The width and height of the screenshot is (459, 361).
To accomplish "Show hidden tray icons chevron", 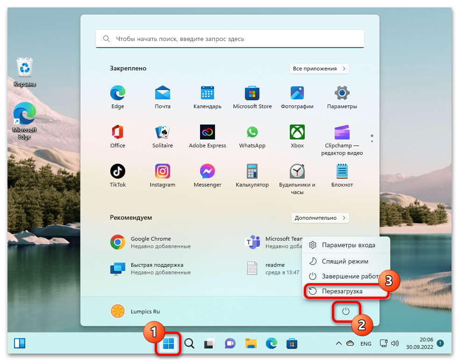I will point(339,343).
